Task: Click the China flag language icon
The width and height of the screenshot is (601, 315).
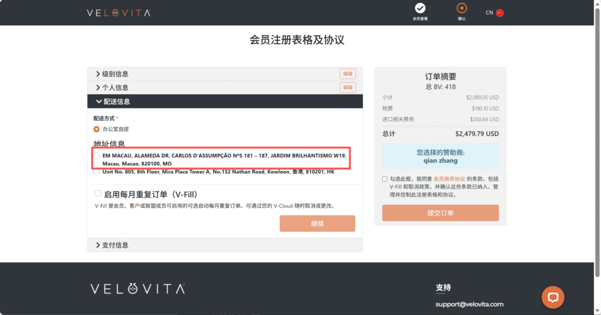Action: (500, 13)
